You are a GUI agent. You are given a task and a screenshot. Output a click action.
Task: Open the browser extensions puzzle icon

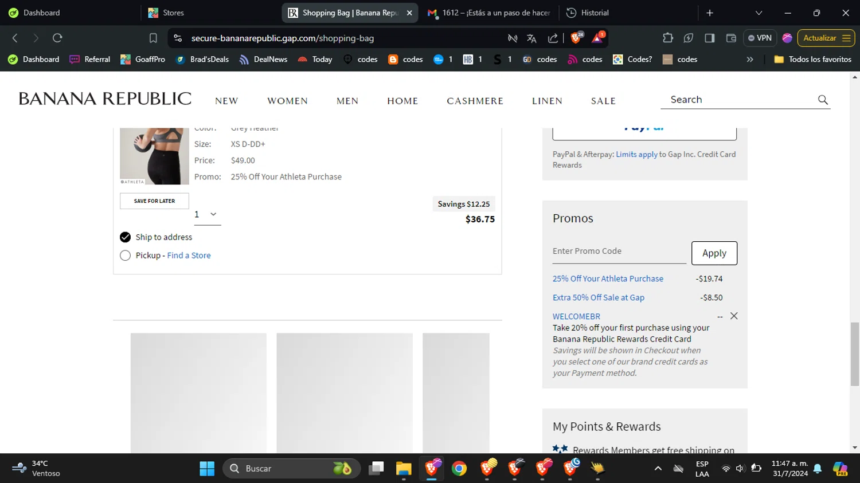(667, 38)
